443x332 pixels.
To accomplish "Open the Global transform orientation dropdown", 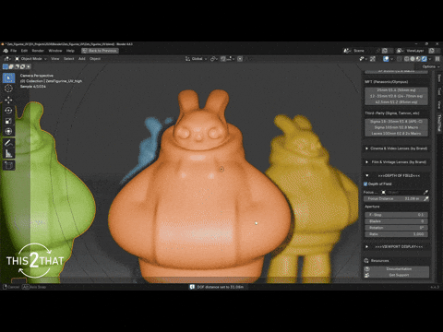I will pyautogui.click(x=197, y=59).
